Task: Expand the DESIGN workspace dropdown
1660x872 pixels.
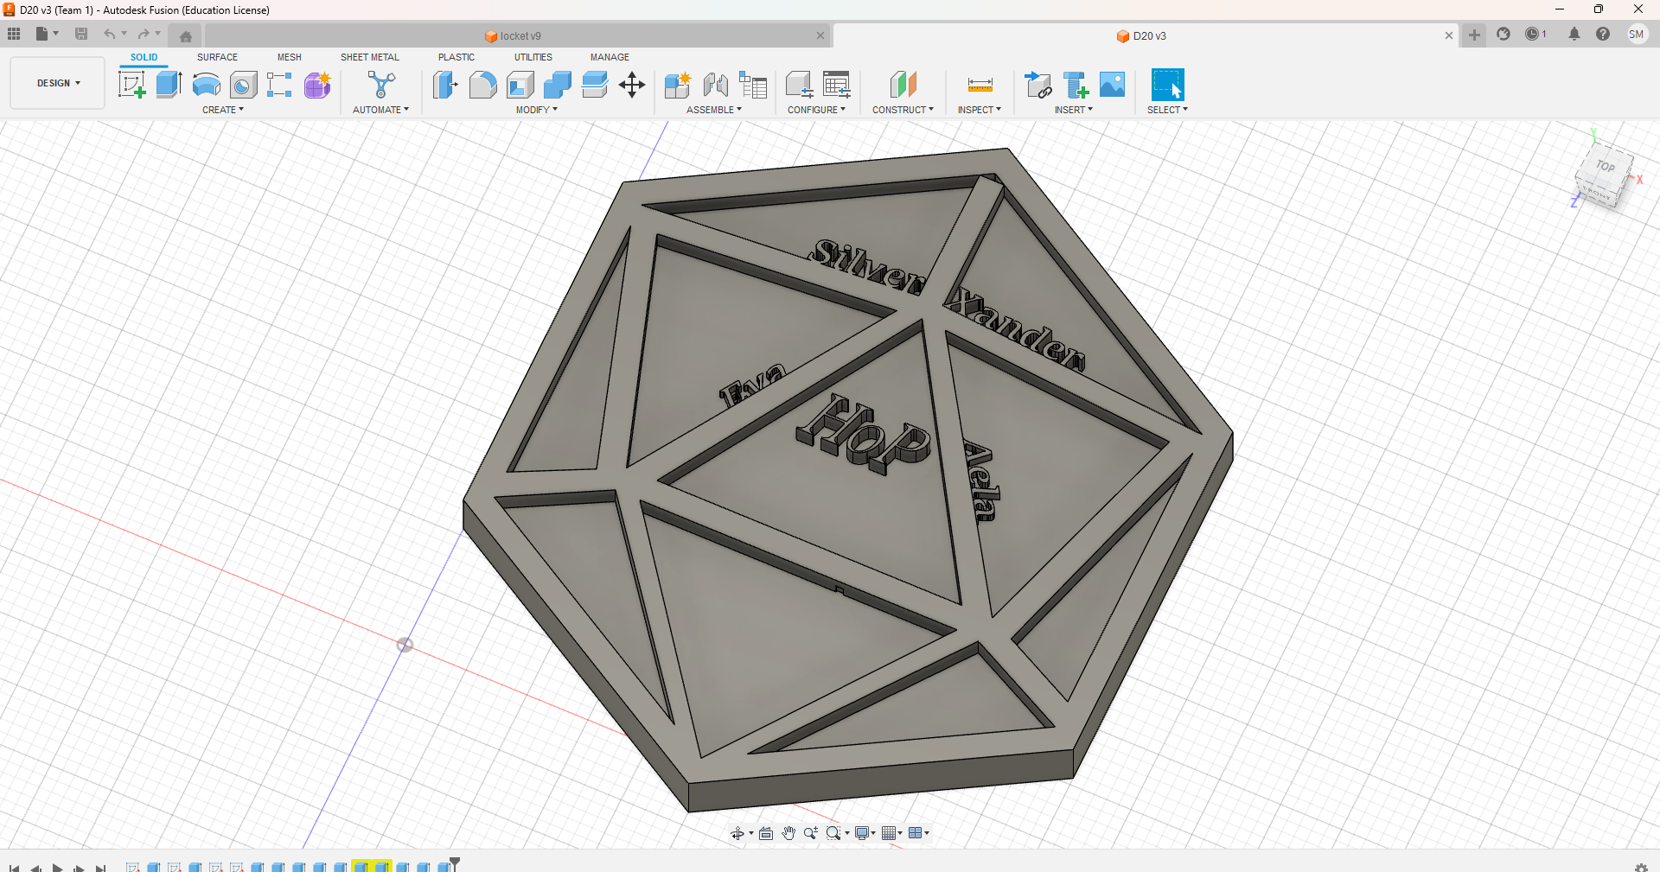Action: (x=58, y=83)
